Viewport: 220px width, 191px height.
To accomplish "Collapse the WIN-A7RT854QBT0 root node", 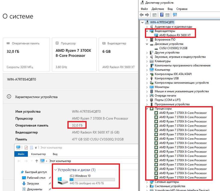I will 142,22.
